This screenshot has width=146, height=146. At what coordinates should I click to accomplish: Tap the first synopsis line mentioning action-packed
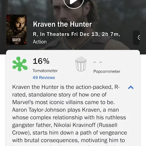coord(66,87)
